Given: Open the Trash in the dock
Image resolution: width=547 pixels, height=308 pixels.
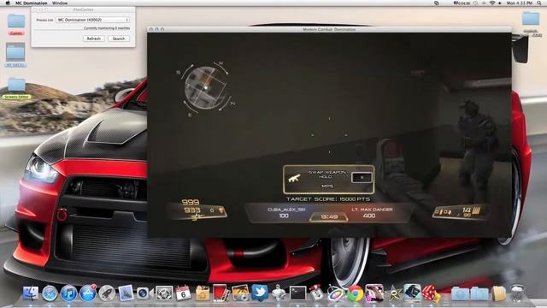Looking at the screenshot, I should pyautogui.click(x=518, y=293).
